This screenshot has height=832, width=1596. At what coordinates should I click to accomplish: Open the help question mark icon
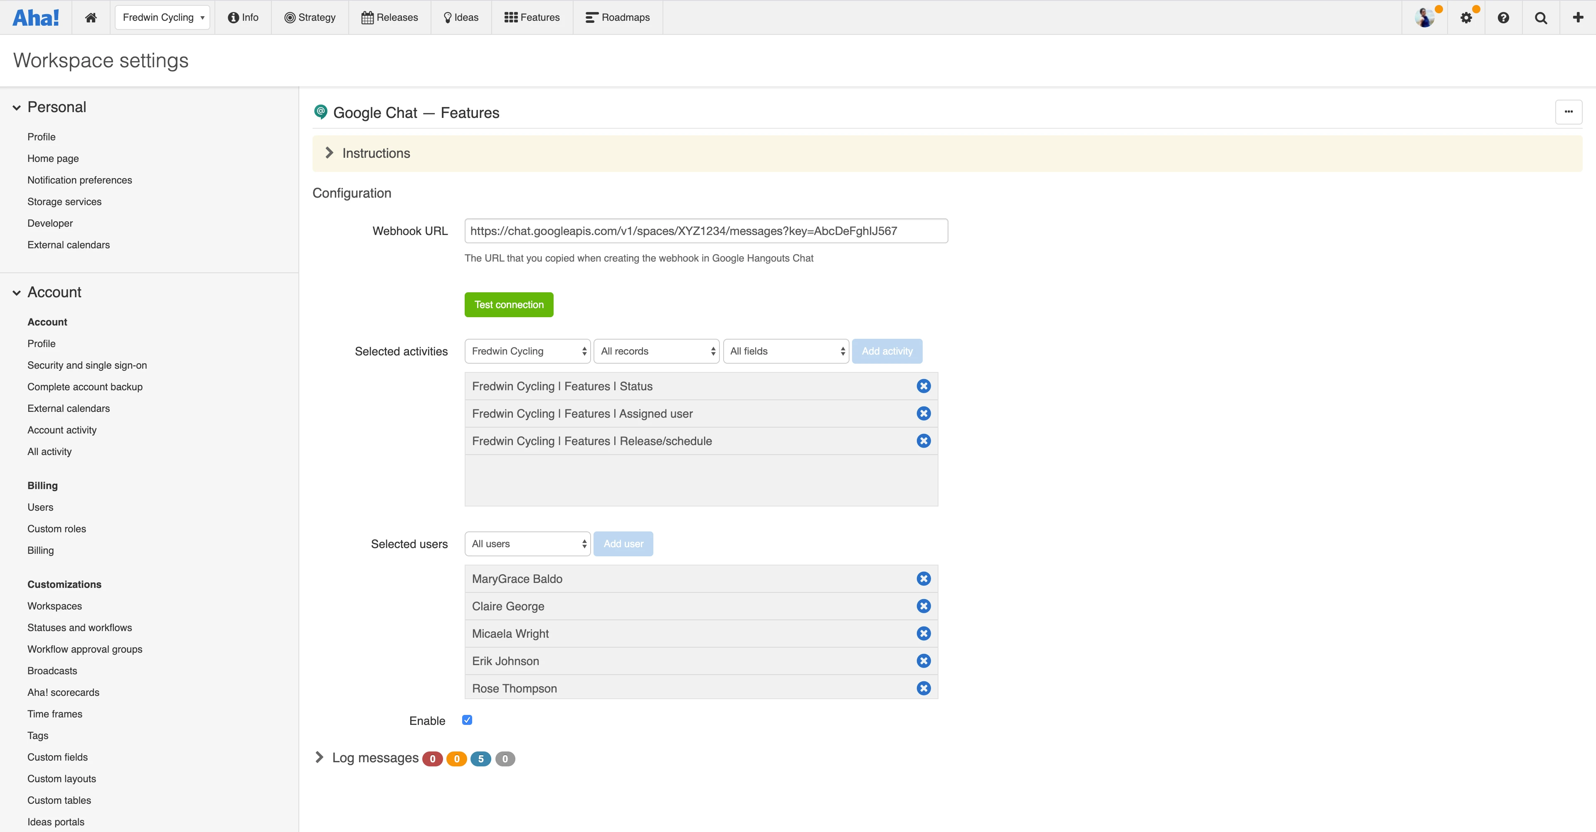[1504, 17]
